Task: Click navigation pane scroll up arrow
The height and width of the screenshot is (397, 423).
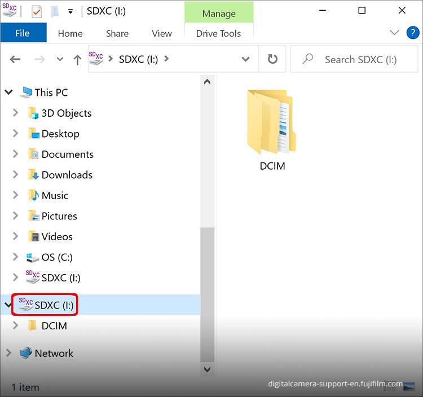Action: pyautogui.click(x=207, y=82)
